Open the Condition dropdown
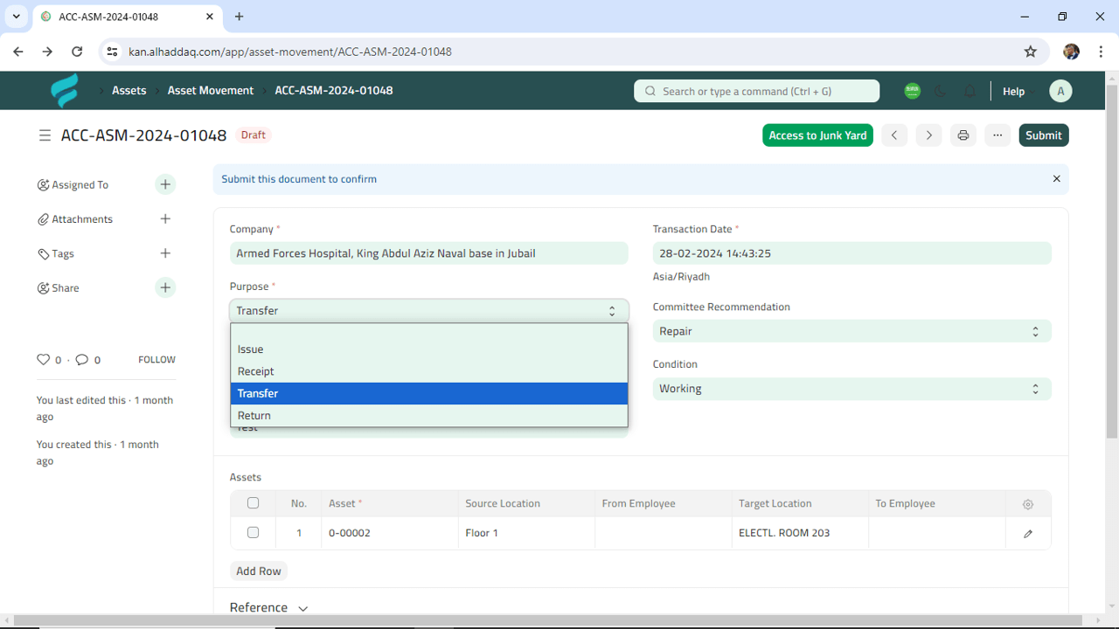 click(x=851, y=389)
